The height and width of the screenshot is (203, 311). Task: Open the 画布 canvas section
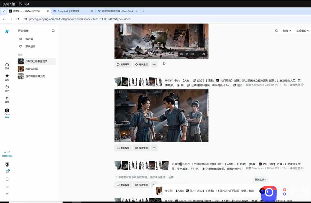pyautogui.click(x=7, y=100)
